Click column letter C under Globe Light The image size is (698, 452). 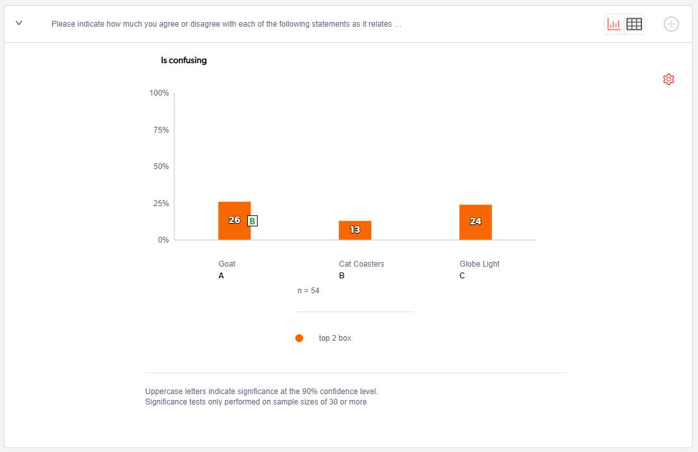[463, 276]
